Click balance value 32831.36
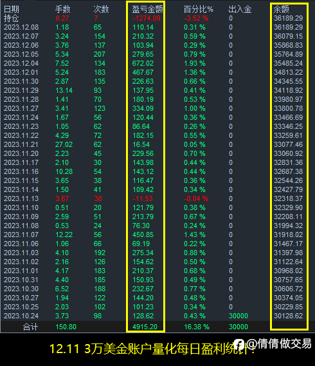Screen dimensions: 315x366 (x=288, y=162)
